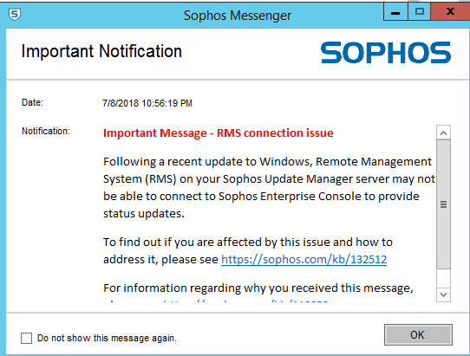Click the blue SOPHOS logo
Screen dimensions: 470x356
point(386,52)
